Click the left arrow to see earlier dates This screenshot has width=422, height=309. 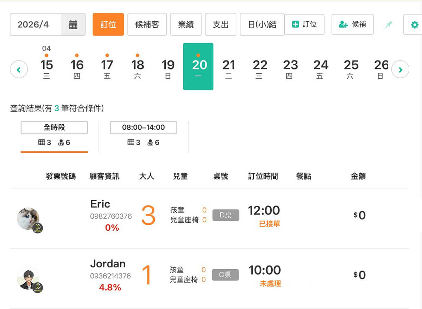19,69
